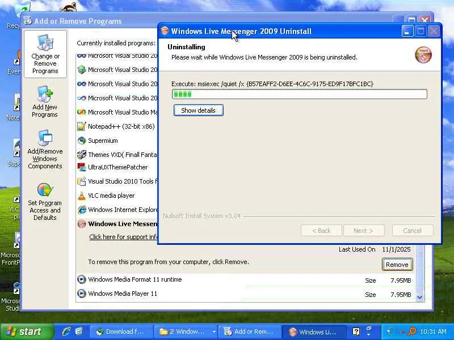Switch to Add or Rem... taskbar button
454x340 pixels.
(250, 331)
